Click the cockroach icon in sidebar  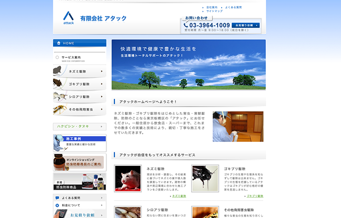pyautogui.click(x=57, y=83)
